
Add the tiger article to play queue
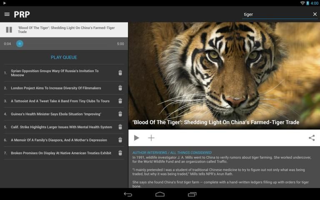click(151, 138)
